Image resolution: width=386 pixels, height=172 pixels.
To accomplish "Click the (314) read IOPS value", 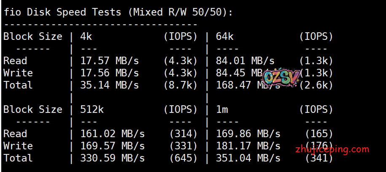I will coord(183,134).
